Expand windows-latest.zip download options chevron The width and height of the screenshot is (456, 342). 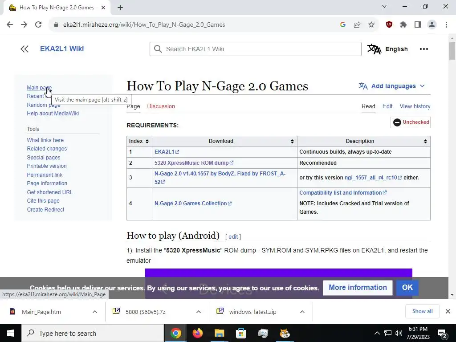point(302,312)
